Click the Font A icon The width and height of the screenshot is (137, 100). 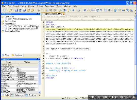85,10
